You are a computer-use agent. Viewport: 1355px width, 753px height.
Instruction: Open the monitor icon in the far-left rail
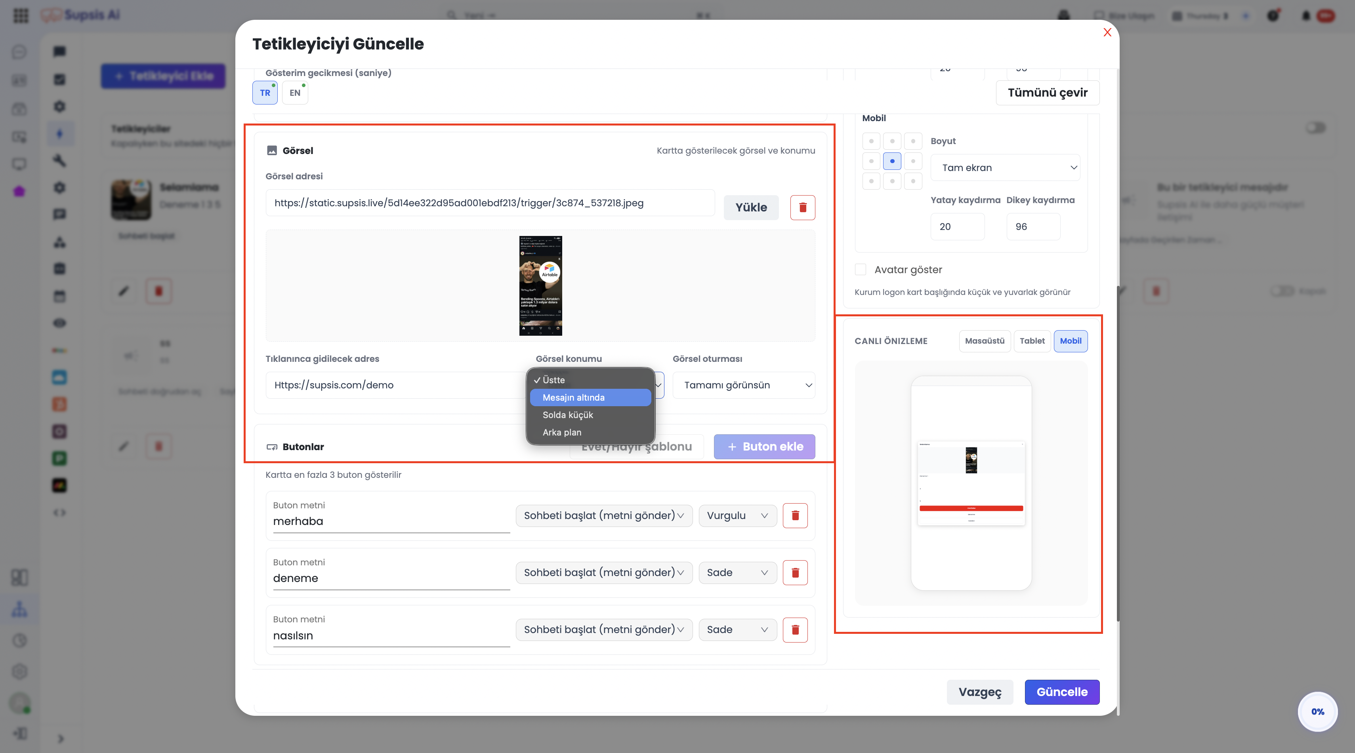[19, 164]
